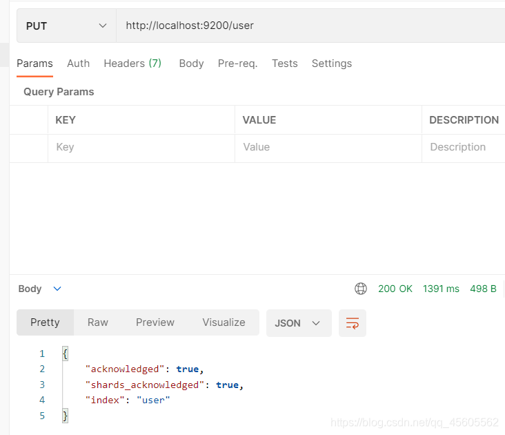This screenshot has height=435, width=505.
Task: Open the PUT method dropdown
Action: pyautogui.click(x=66, y=26)
